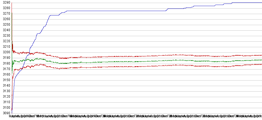Click the 3270 y-axis tick label
The image size is (262, 120).
pos(5,14)
